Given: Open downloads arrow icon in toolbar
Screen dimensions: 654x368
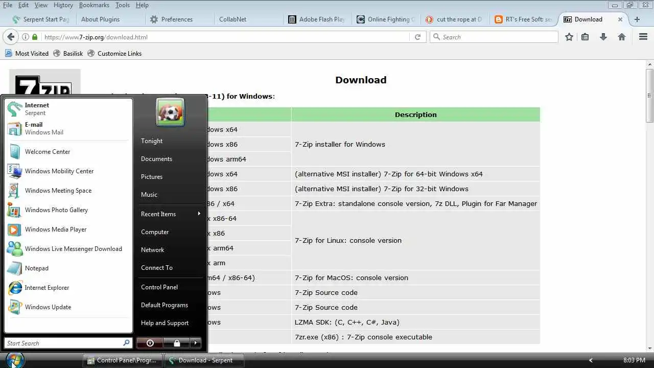Looking at the screenshot, I should coord(603,37).
